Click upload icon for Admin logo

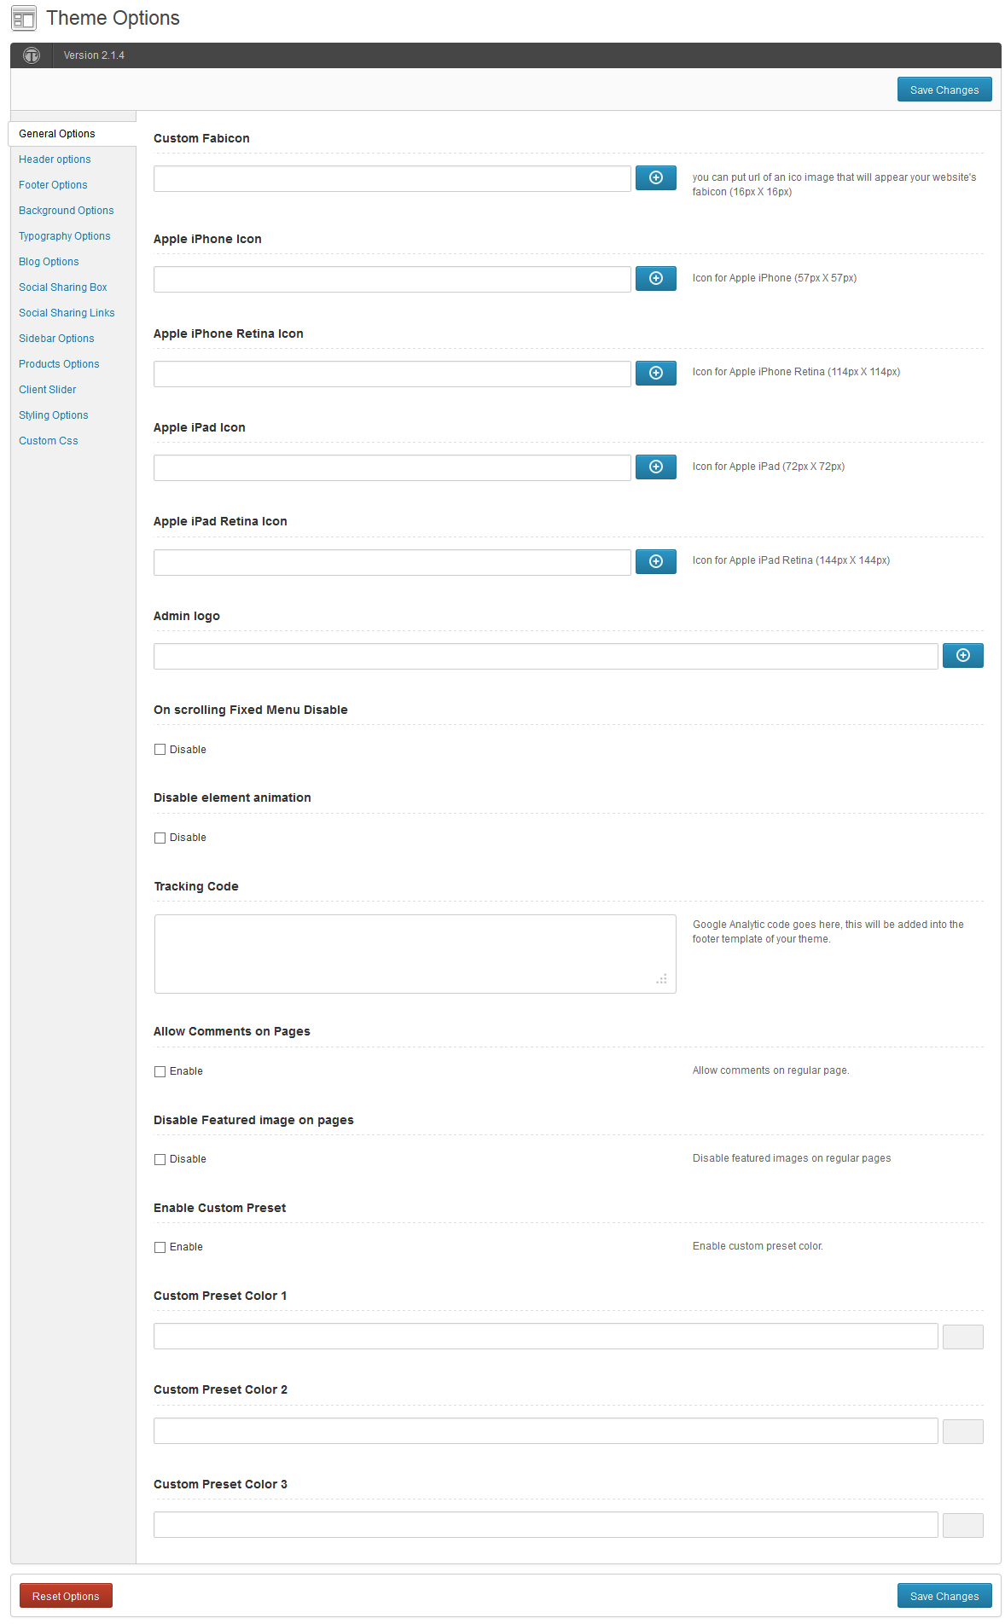(962, 655)
